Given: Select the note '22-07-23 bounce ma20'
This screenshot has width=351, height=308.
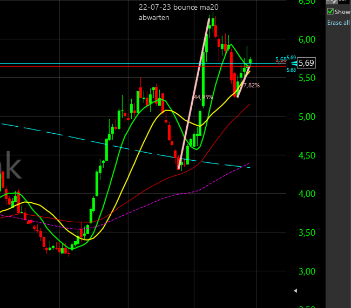Looking at the screenshot, I should [178, 7].
